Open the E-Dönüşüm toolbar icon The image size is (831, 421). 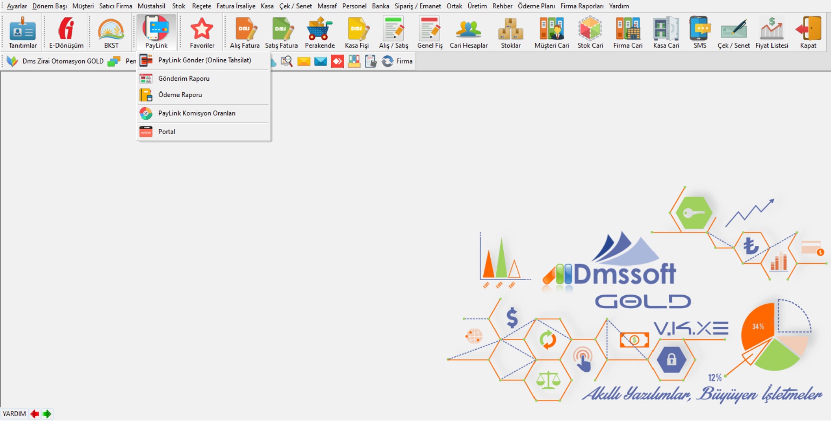pyautogui.click(x=66, y=33)
